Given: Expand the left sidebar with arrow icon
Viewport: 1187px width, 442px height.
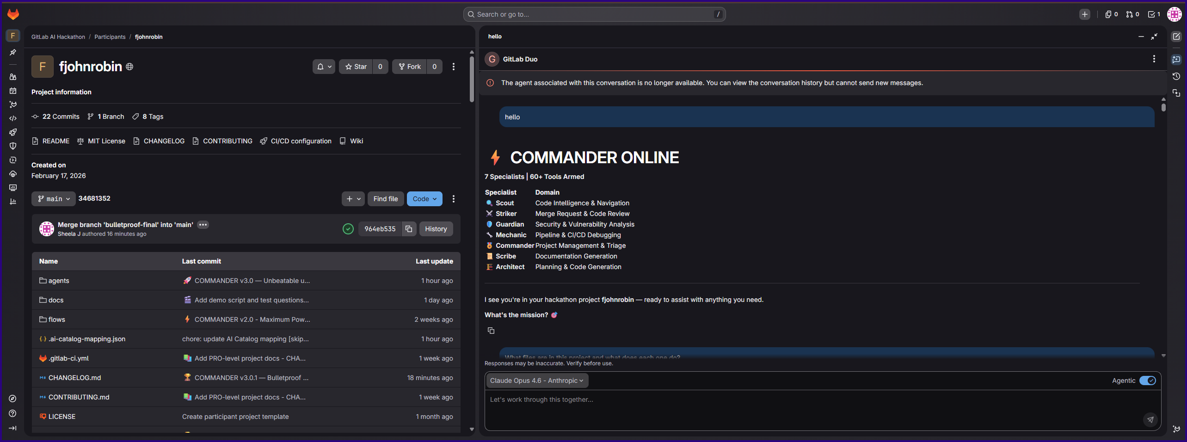Looking at the screenshot, I should (13, 428).
